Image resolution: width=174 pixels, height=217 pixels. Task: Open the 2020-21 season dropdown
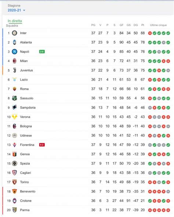pyautogui.click(x=17, y=10)
